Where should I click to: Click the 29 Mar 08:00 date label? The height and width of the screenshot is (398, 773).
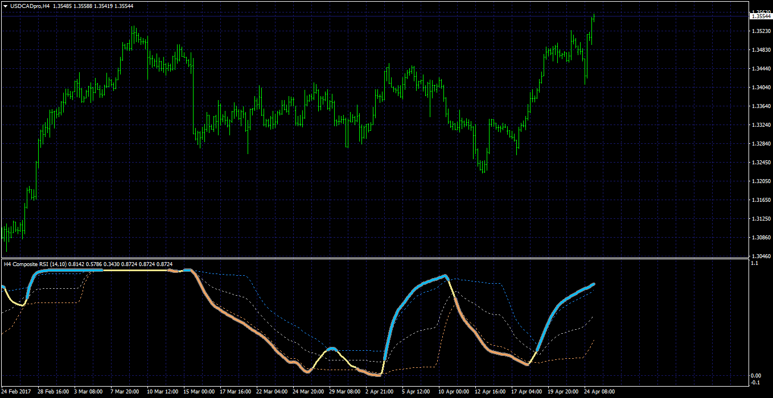(x=345, y=392)
